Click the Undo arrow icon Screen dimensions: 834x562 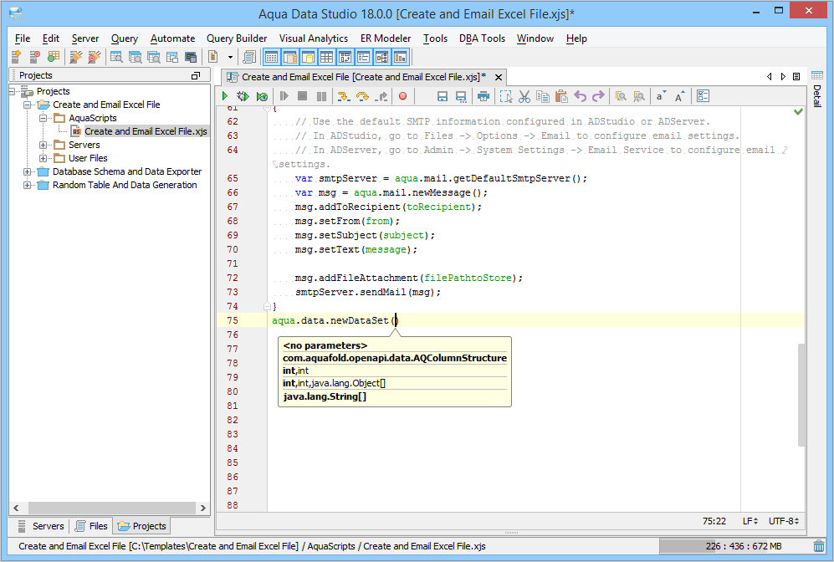(581, 97)
